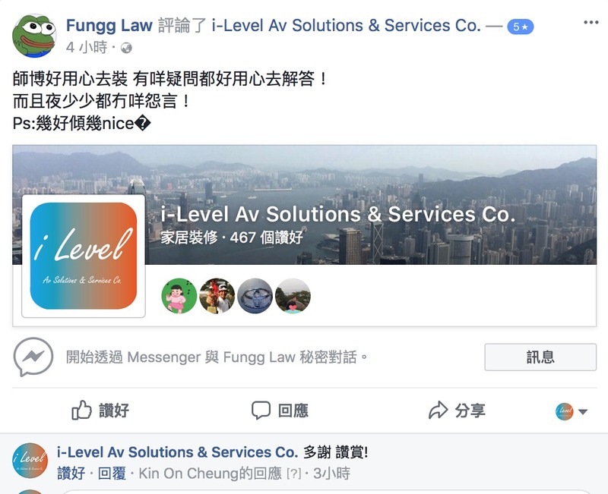The image size is (608, 494).
Task: Click the Messenger chat bubble icon
Action: (x=33, y=357)
